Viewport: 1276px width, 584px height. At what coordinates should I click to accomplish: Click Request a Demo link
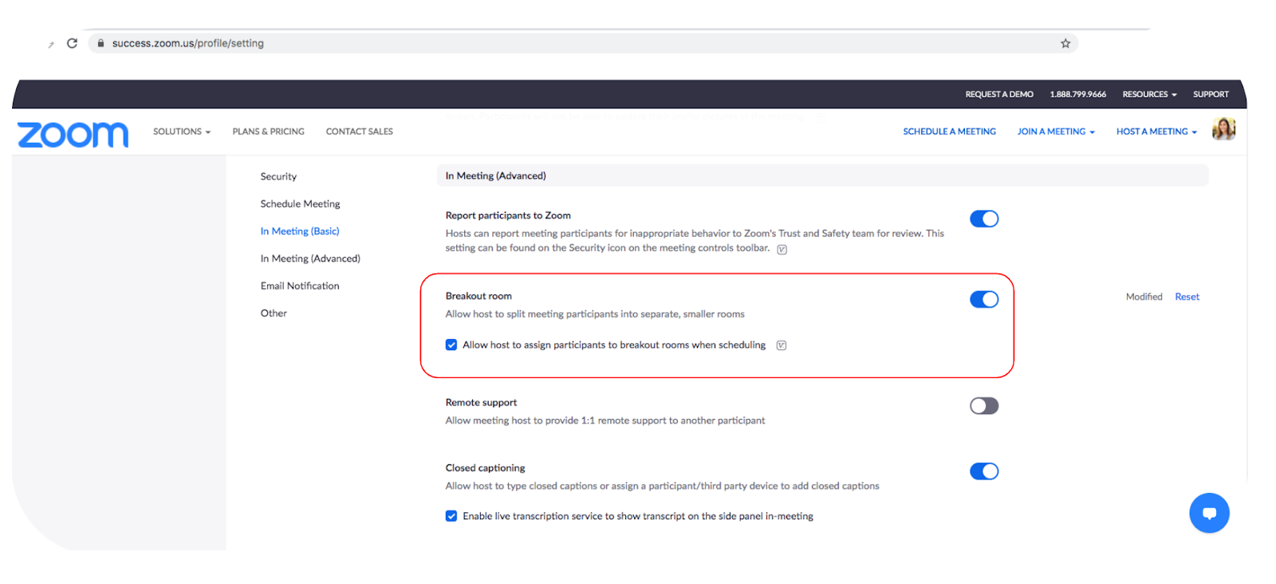(999, 94)
